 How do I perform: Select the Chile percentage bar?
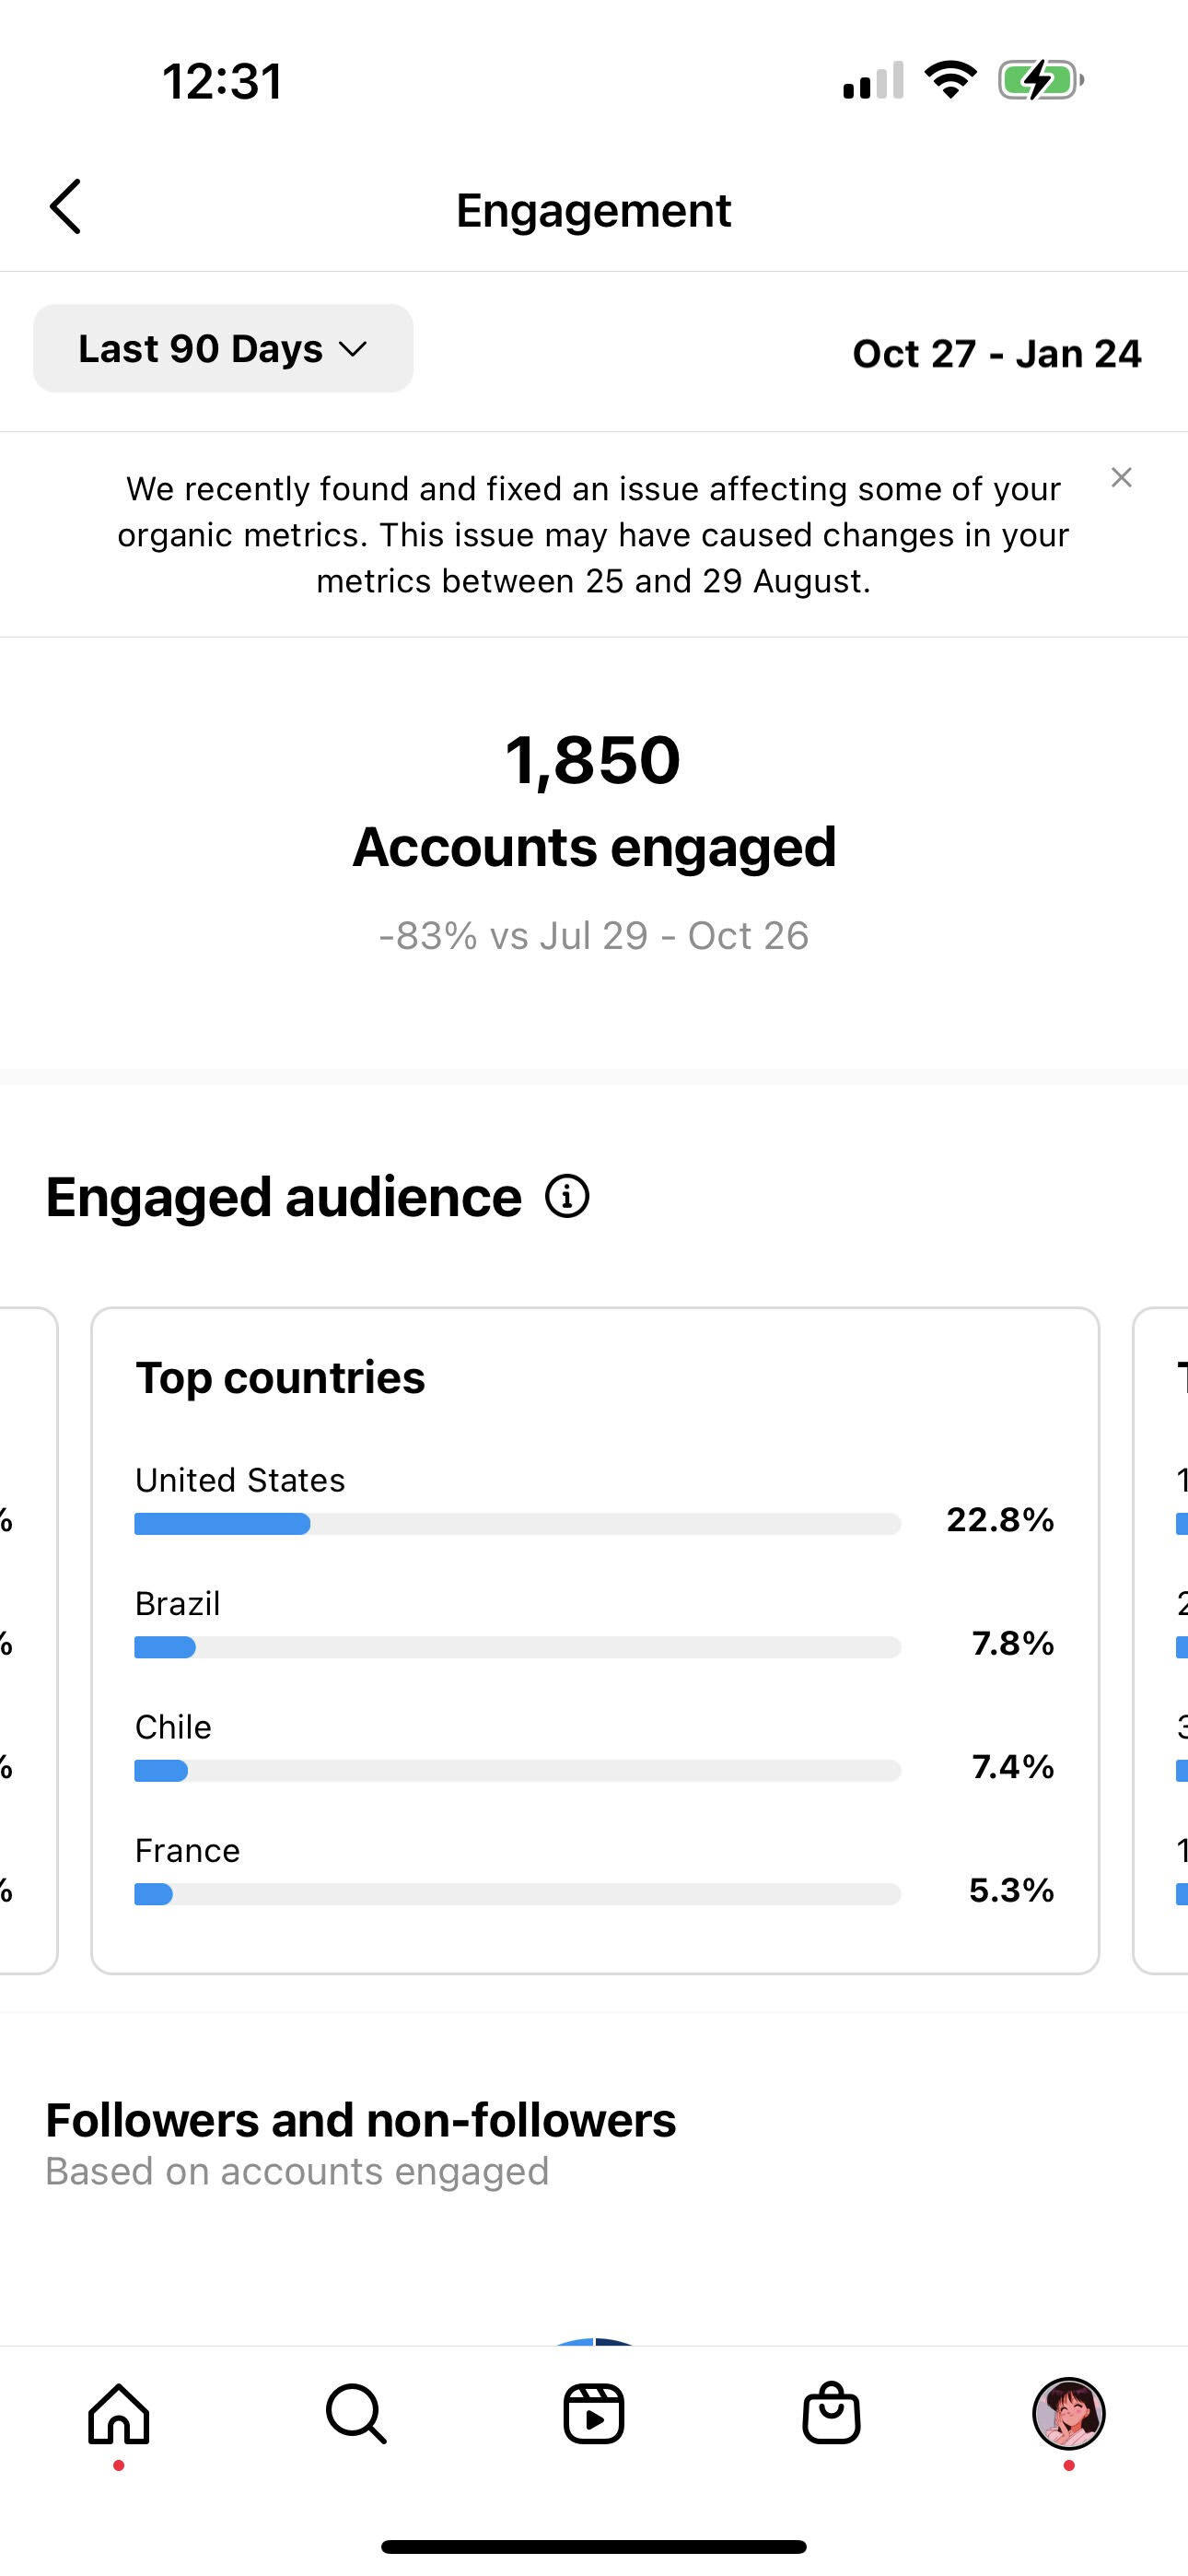518,1771
